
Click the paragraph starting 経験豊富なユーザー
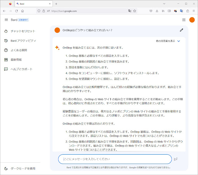[122, 113]
